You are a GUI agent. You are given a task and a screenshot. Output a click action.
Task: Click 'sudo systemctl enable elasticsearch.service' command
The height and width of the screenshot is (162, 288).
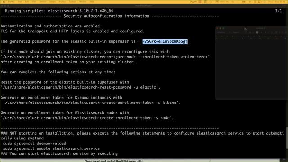[51, 148]
